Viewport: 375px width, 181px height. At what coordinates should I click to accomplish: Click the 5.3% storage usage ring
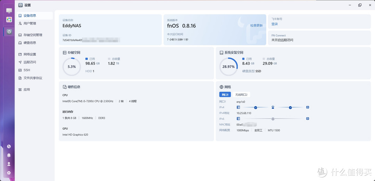tap(72, 66)
